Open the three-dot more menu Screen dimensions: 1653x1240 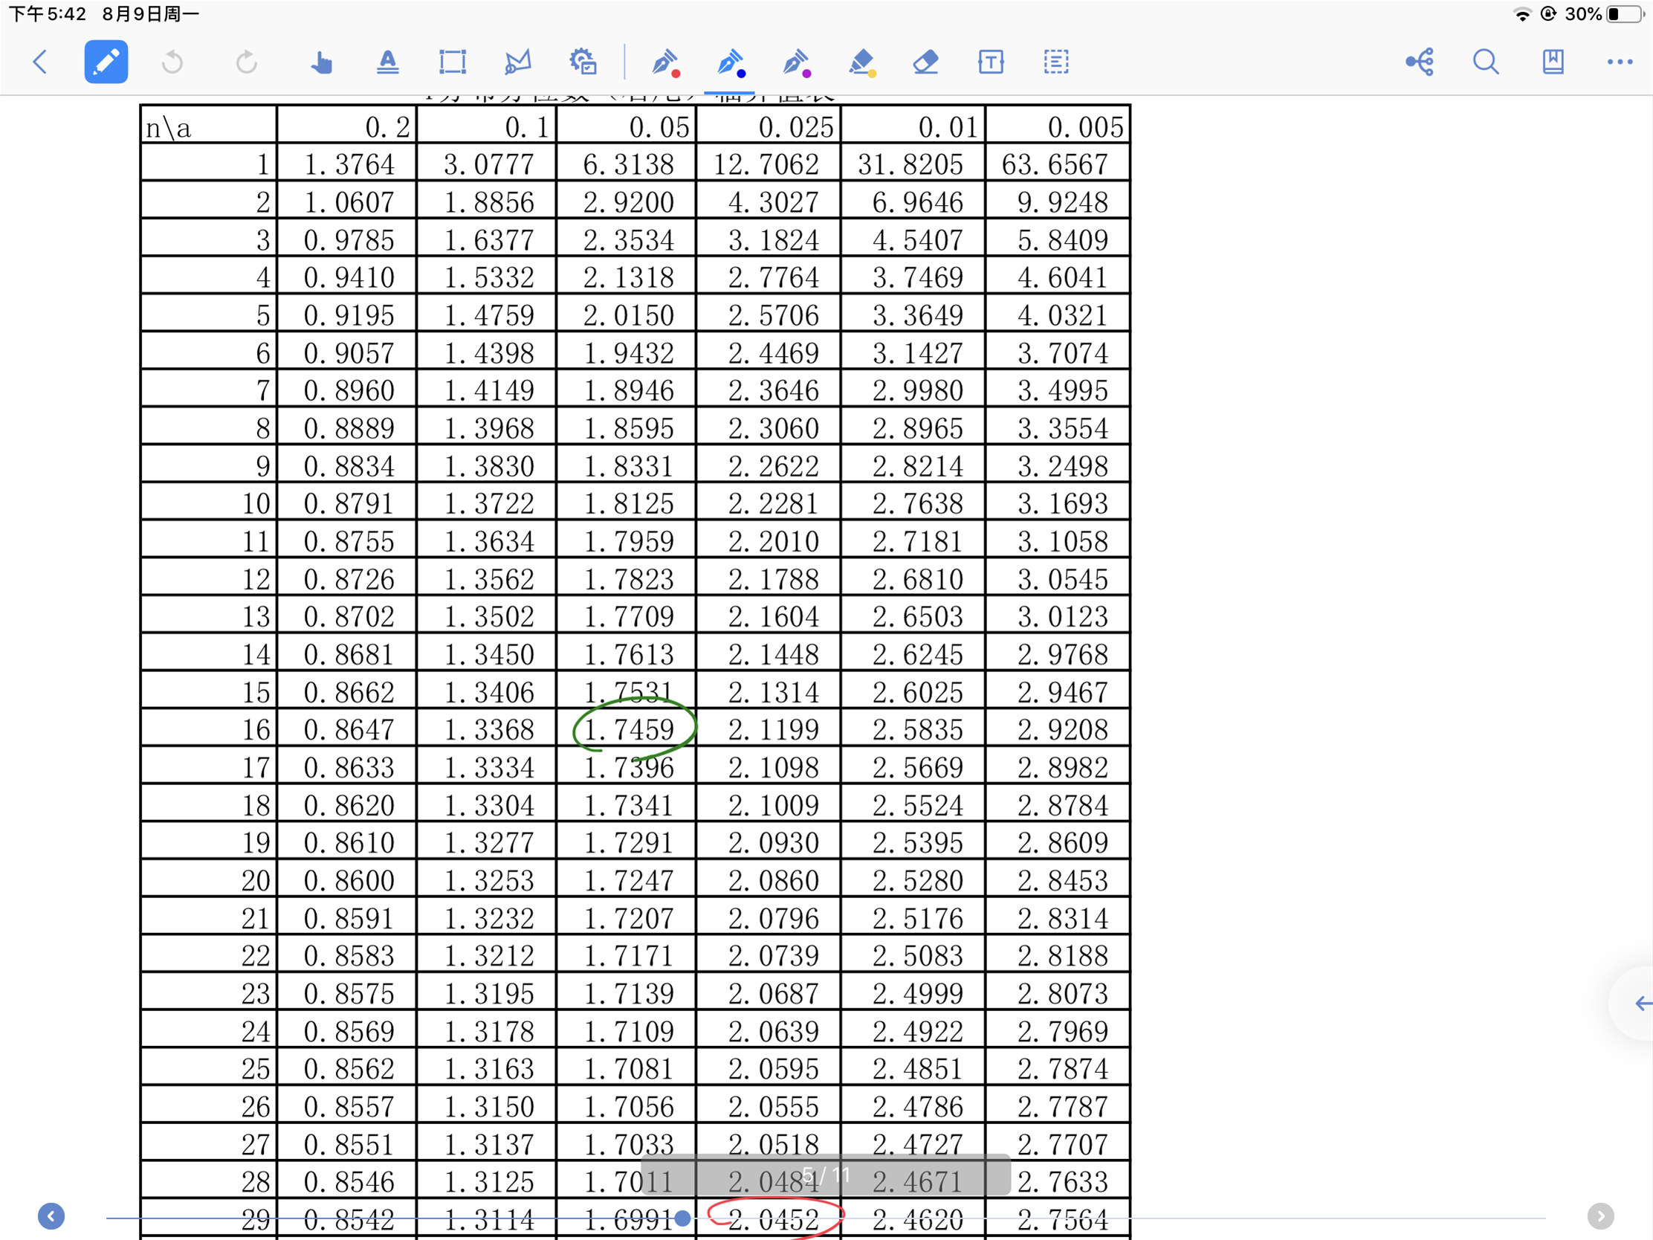[1620, 62]
